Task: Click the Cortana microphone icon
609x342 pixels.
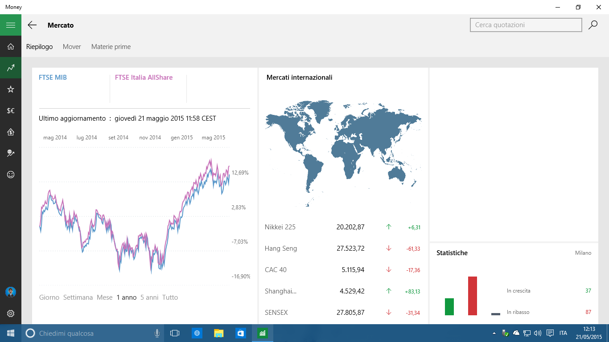Action: coord(157,333)
